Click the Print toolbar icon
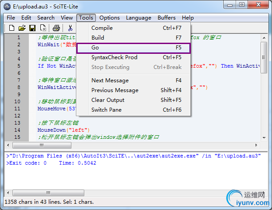The width and height of the screenshot is (272, 210). pos(56,28)
